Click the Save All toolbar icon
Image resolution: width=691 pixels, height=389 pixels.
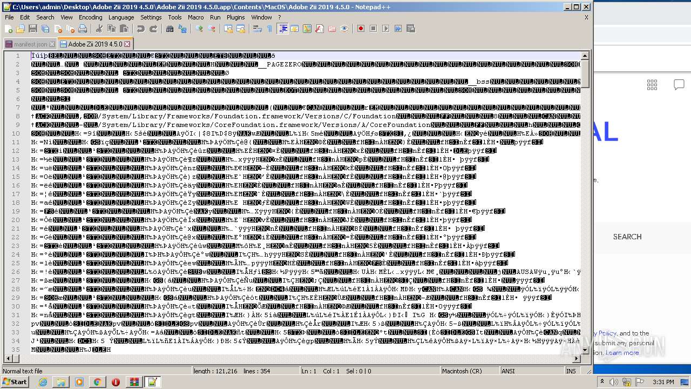tap(45, 29)
